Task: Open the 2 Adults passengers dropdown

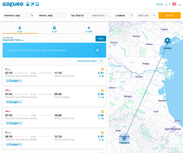Action: pos(124,15)
